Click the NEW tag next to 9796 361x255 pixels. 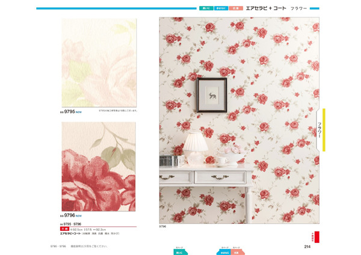(x=79, y=216)
